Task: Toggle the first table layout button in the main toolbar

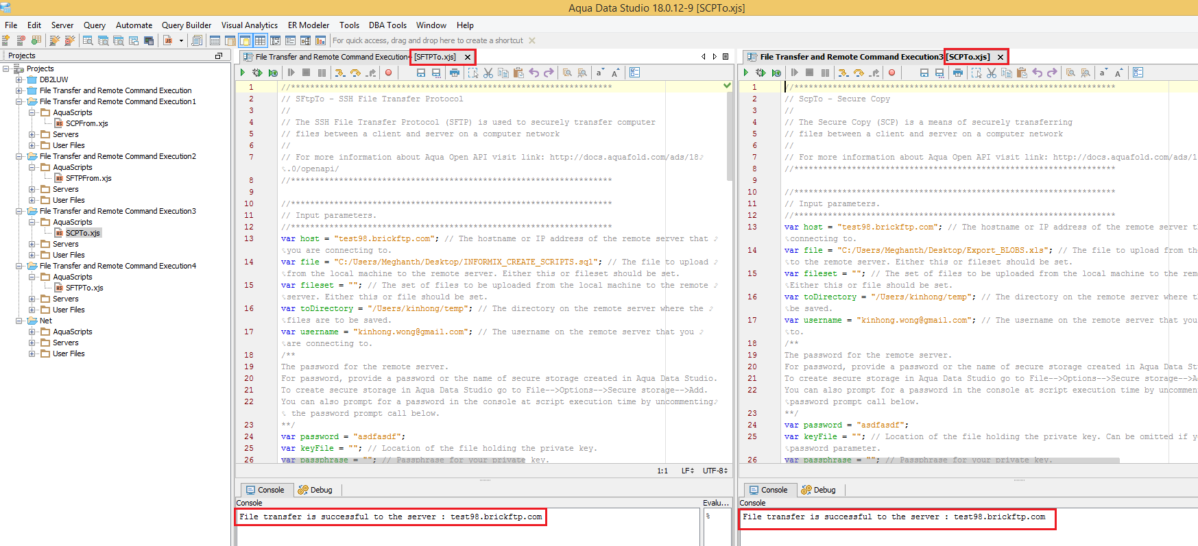Action: click(x=215, y=41)
